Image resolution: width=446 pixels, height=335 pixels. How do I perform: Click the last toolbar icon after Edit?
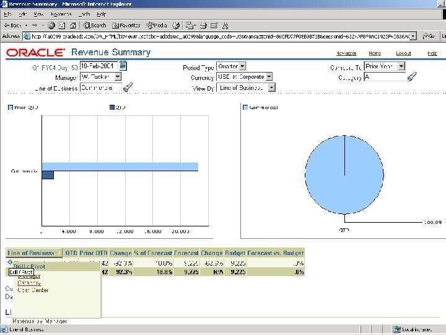(225, 25)
